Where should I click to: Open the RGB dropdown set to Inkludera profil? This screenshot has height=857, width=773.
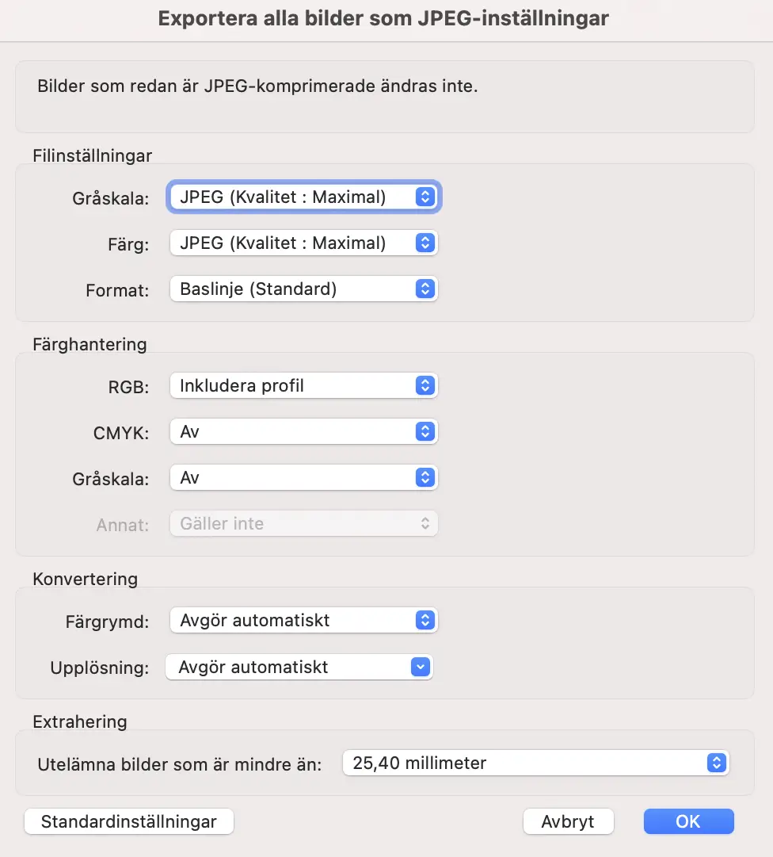pyautogui.click(x=303, y=385)
